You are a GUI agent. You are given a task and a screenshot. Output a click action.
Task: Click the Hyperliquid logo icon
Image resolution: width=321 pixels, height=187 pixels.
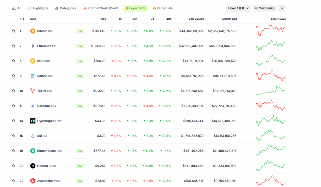pyautogui.click(x=33, y=121)
